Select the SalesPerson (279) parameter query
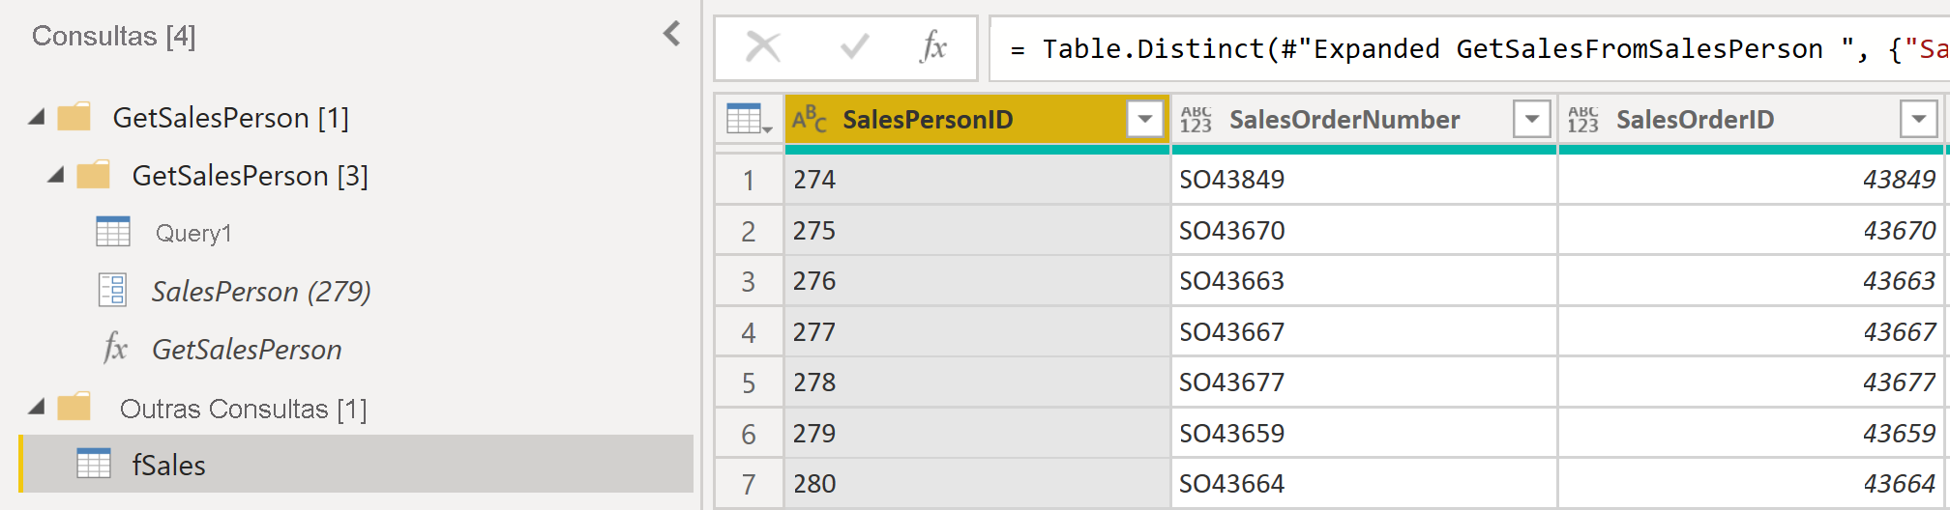The width and height of the screenshot is (1950, 510). click(x=260, y=292)
